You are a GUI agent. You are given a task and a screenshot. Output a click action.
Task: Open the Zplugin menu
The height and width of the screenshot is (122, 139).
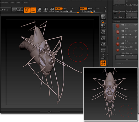point(18,2)
